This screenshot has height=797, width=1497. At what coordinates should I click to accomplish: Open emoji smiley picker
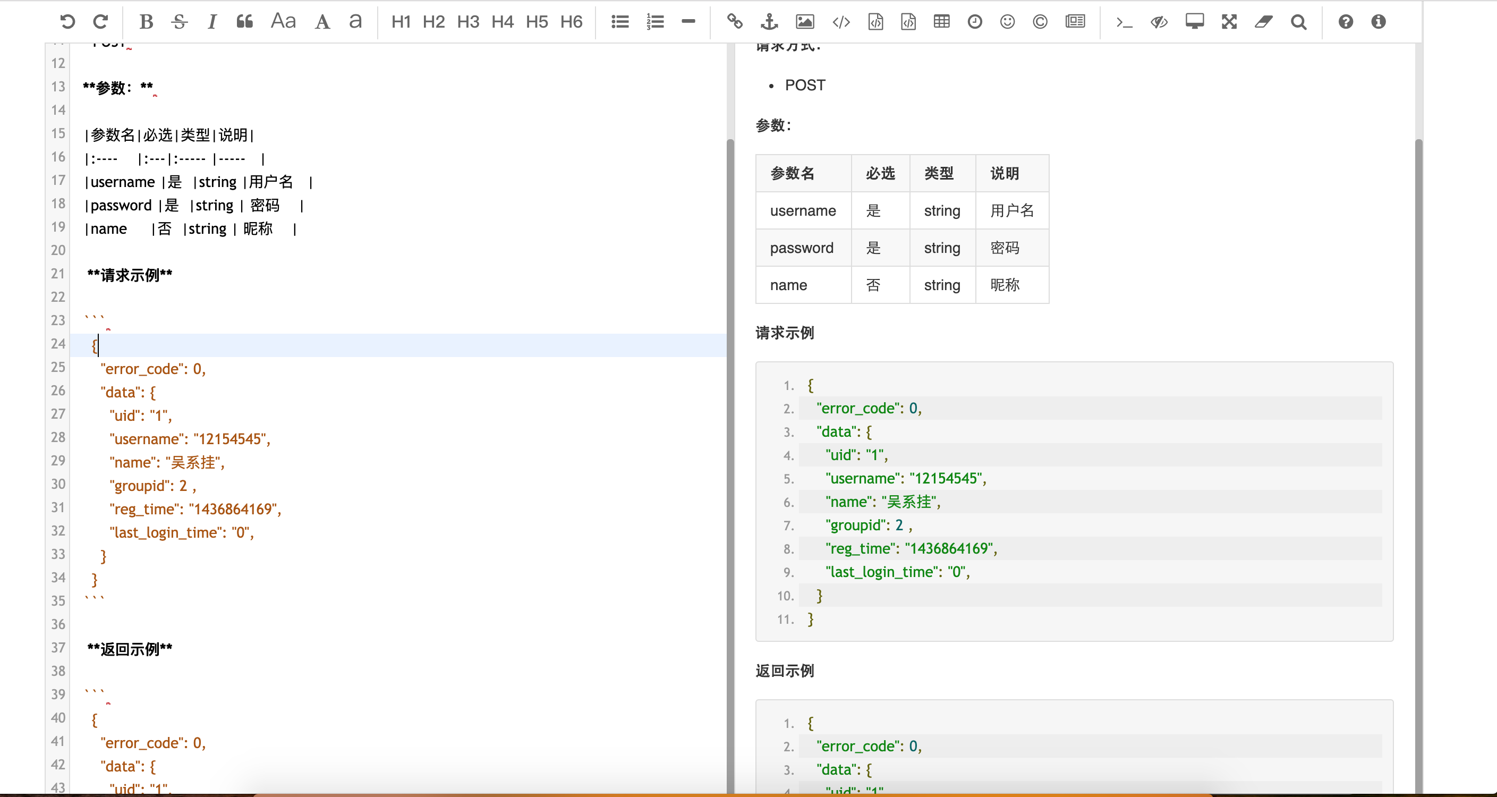1007,22
